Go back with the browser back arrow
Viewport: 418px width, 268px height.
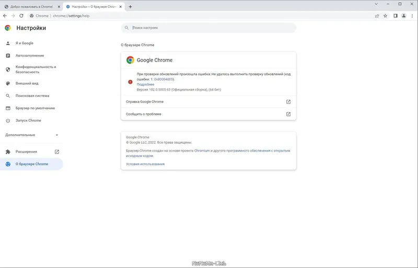5,16
